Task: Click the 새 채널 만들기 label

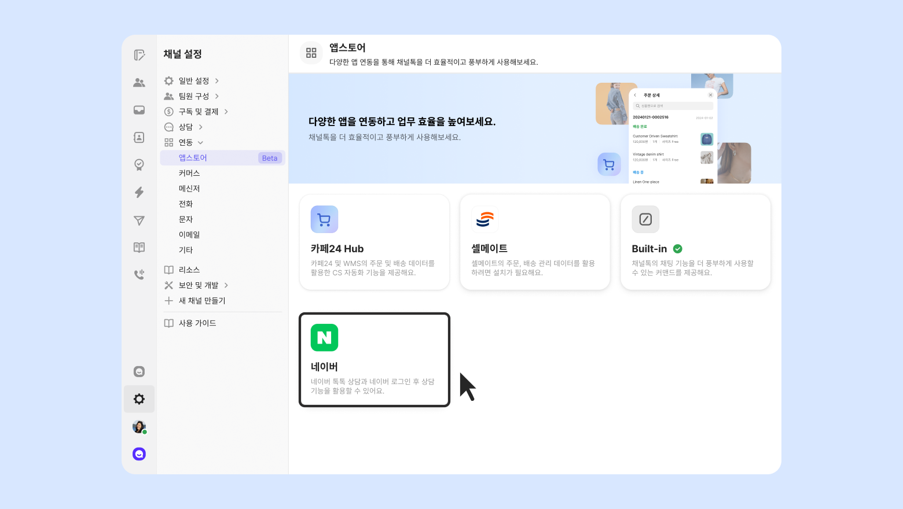Action: pos(202,301)
